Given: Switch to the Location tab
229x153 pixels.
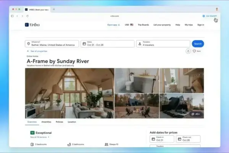Looking at the screenshot, I should 72,122.
